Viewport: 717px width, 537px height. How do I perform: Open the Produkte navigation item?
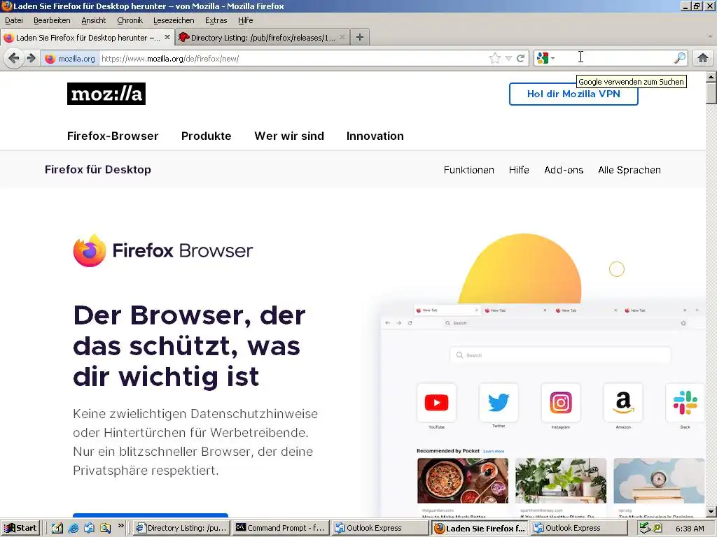click(207, 136)
